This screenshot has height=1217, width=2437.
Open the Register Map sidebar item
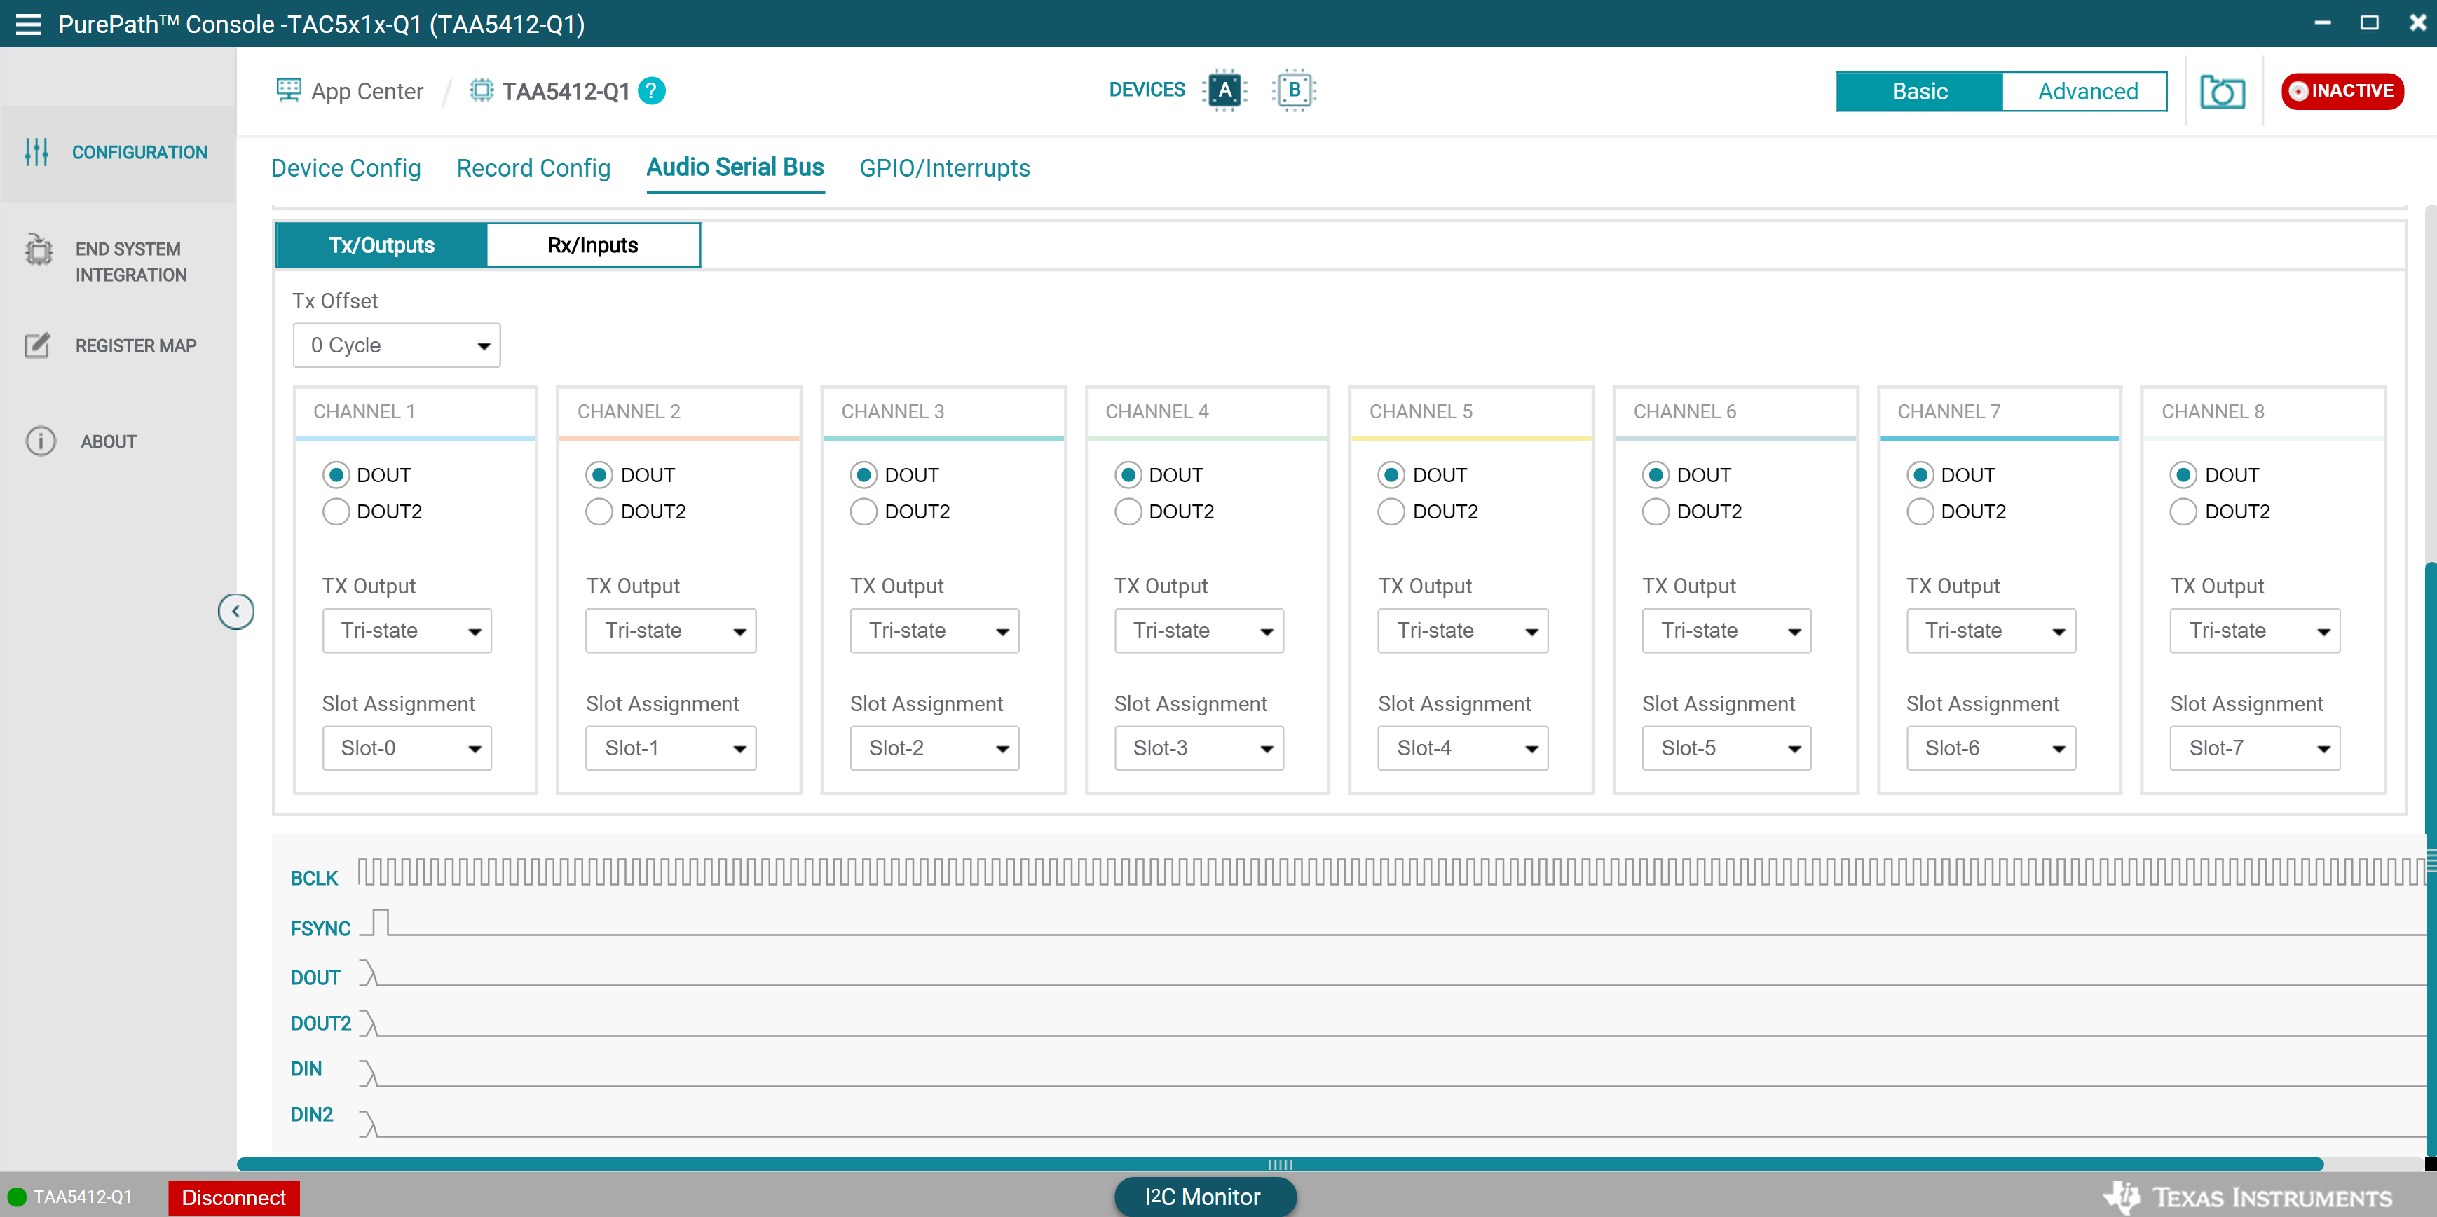[118, 346]
